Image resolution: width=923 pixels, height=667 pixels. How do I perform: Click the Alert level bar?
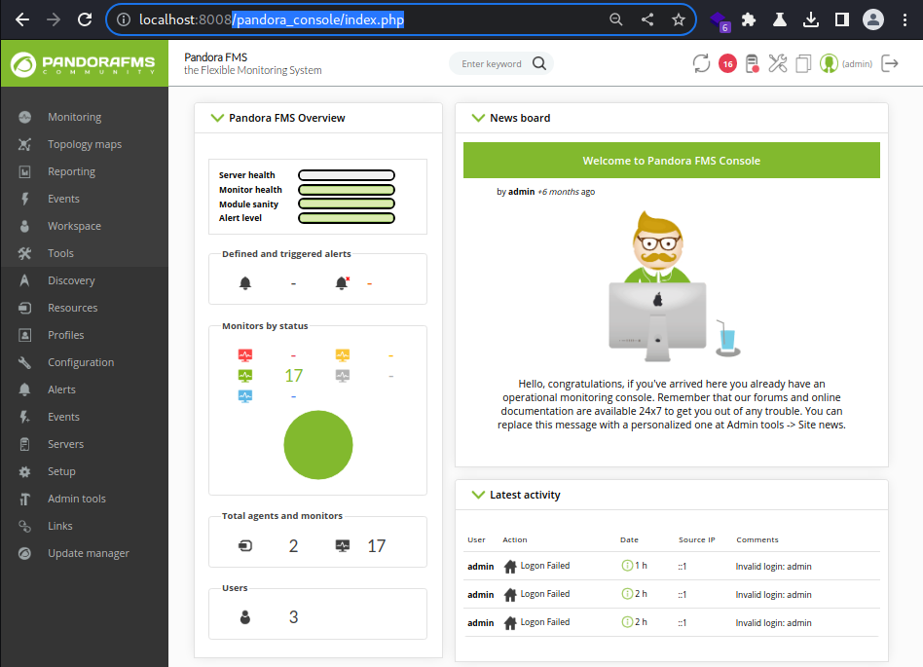[x=347, y=218]
